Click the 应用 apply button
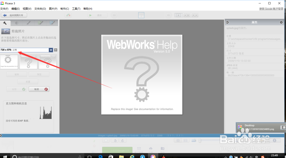 pos(17,89)
